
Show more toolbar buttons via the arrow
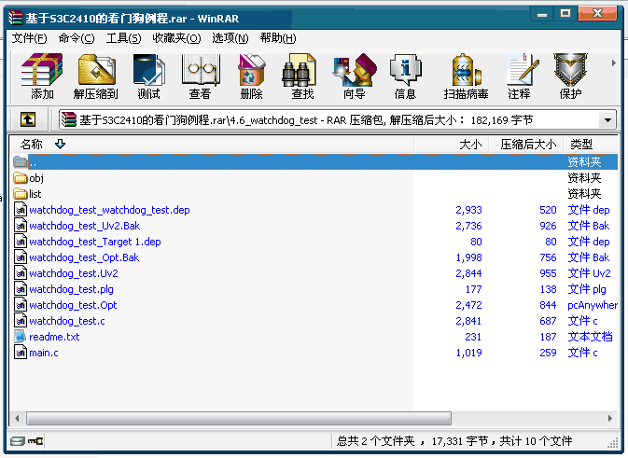click(613, 62)
